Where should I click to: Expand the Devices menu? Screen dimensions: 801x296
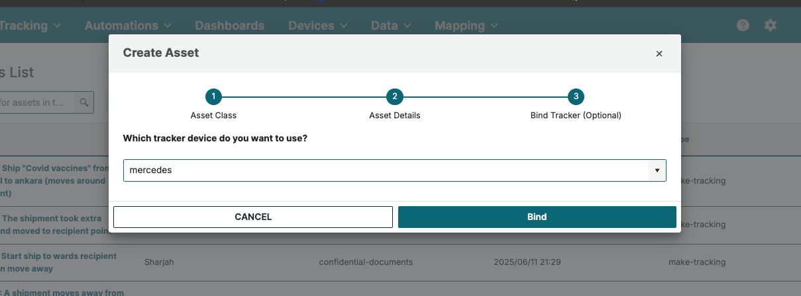[x=317, y=26]
